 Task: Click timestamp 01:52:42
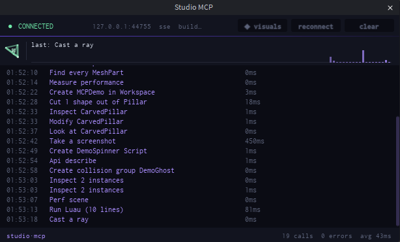pos(22,141)
